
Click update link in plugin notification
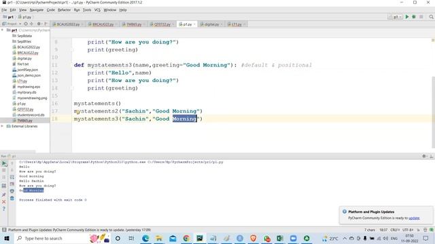point(414,218)
